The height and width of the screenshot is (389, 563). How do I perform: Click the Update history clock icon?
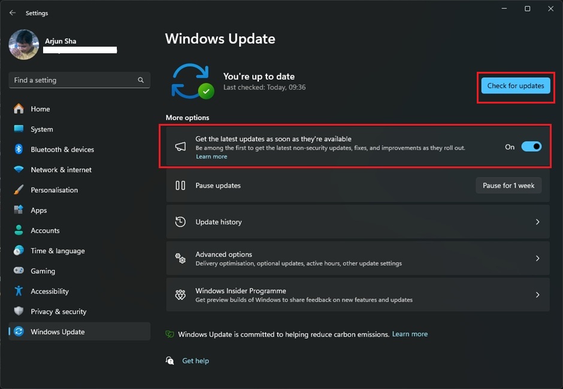coord(180,222)
